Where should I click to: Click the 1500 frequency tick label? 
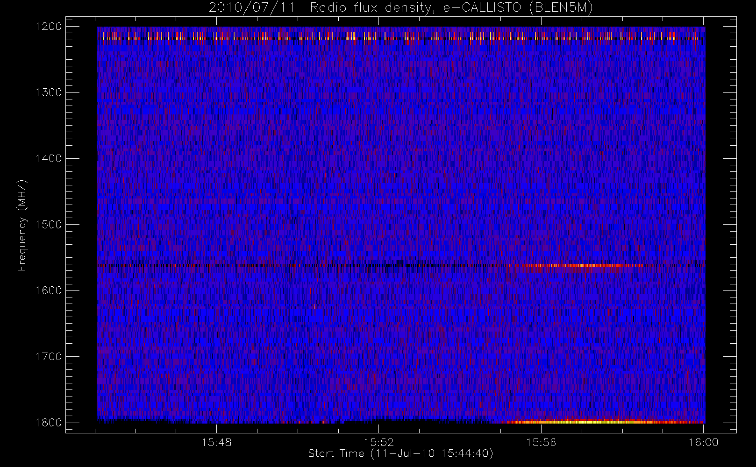click(49, 225)
